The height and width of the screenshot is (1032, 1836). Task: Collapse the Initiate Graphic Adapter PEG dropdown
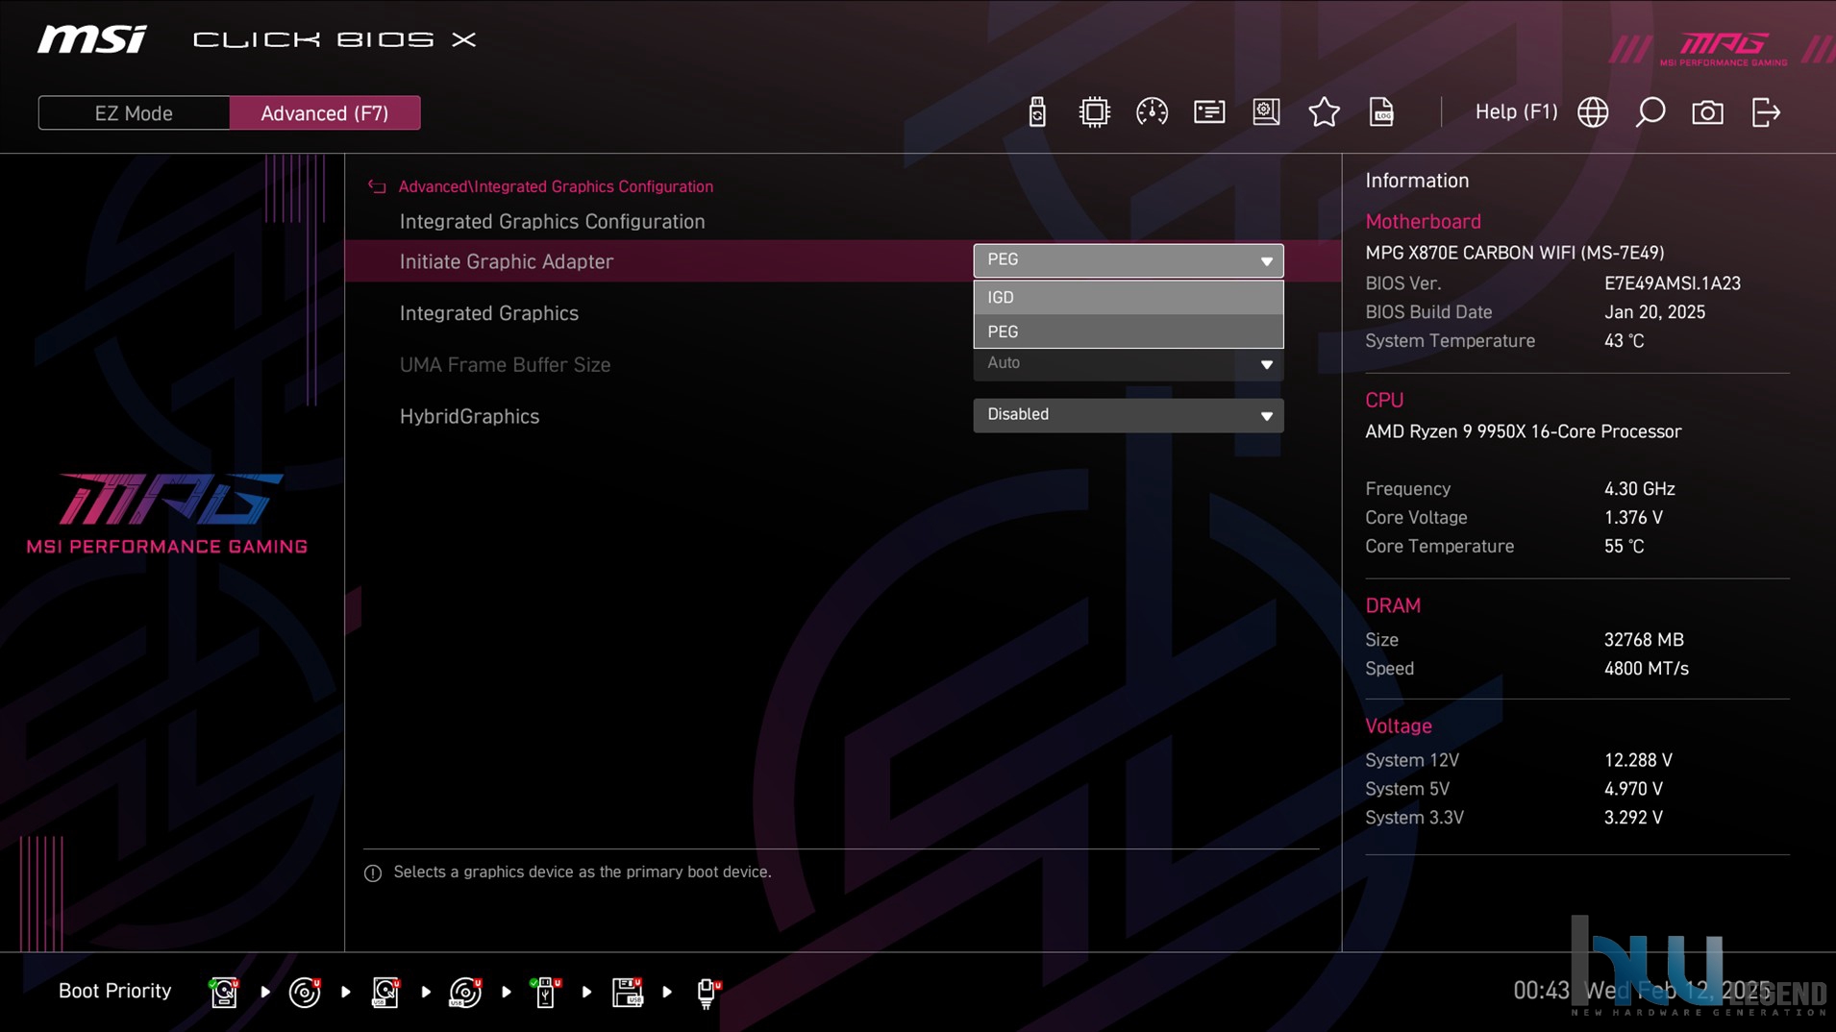1128,260
